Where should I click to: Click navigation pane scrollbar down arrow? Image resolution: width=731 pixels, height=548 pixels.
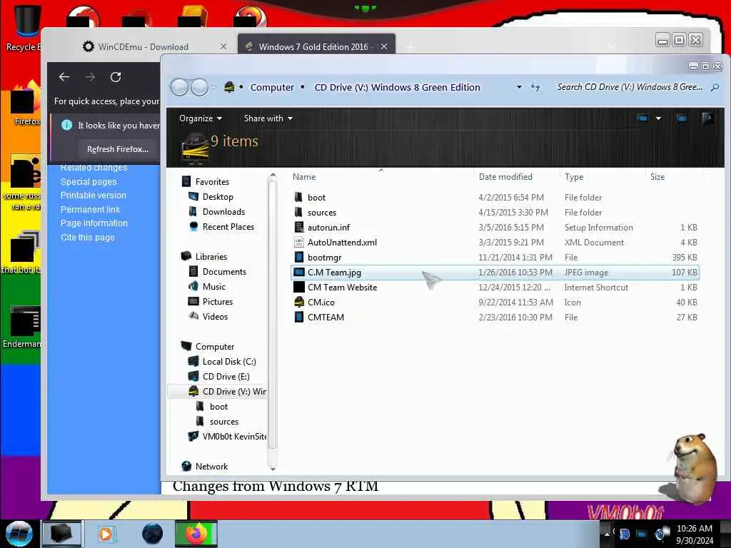(x=273, y=469)
